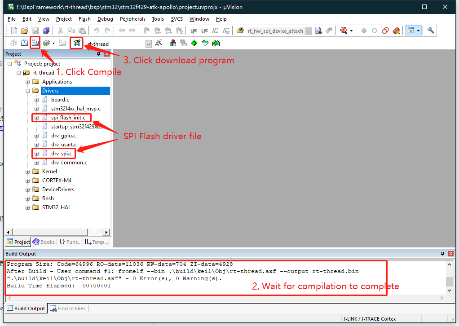Screen dimensions: 459x326
Task: Click the Download (LOAD) to flash icon
Action: tap(77, 43)
